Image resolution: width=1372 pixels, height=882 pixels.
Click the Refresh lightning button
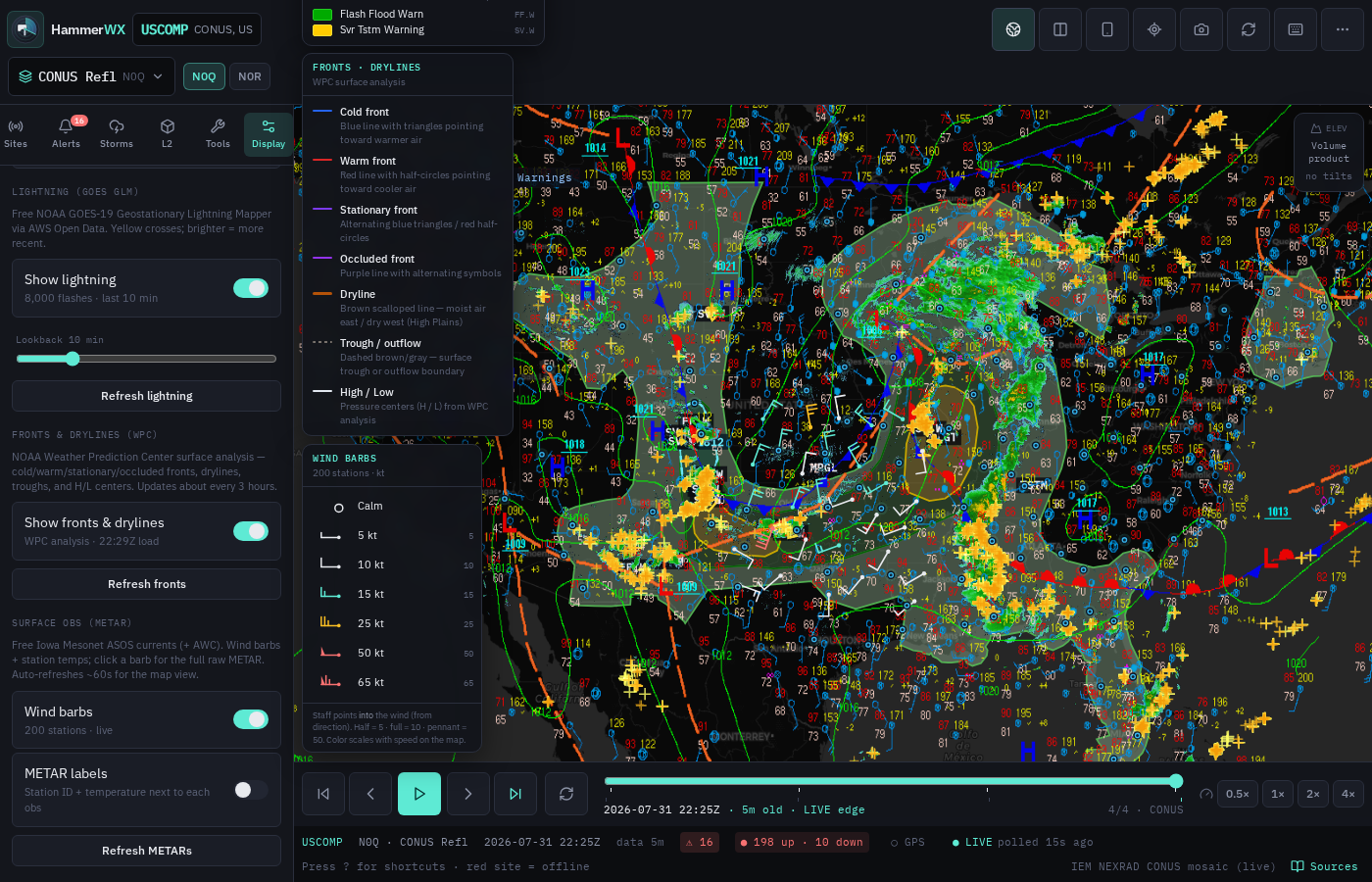tap(147, 396)
